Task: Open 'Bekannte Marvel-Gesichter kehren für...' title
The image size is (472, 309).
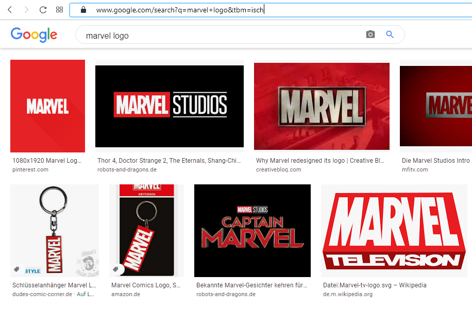Action: [251, 285]
